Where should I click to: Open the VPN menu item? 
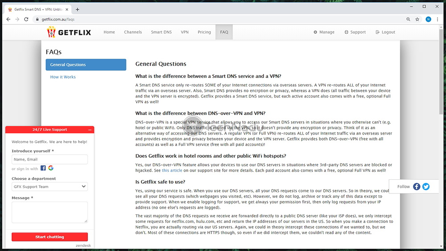pyautogui.click(x=185, y=32)
